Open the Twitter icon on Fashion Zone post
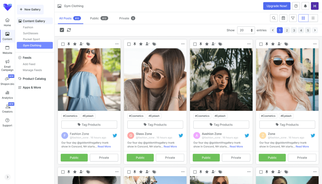The width and height of the screenshot is (322, 184). 115,136
